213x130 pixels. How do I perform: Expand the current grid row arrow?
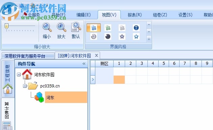pyautogui.click(x=93, y=80)
